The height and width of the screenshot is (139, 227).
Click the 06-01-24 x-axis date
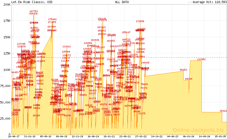188,136
